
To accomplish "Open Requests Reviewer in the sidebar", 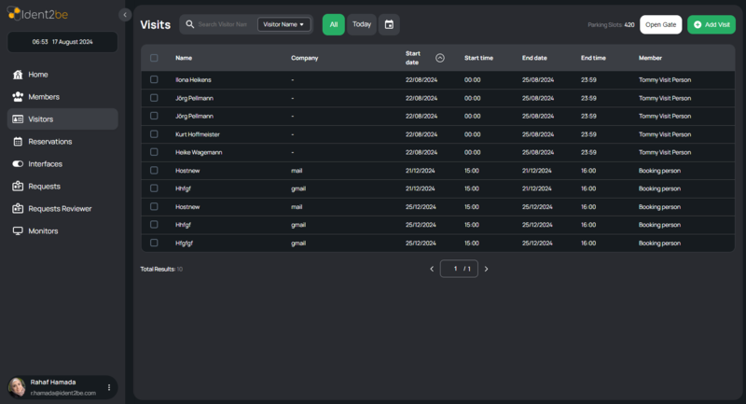I will pos(60,209).
